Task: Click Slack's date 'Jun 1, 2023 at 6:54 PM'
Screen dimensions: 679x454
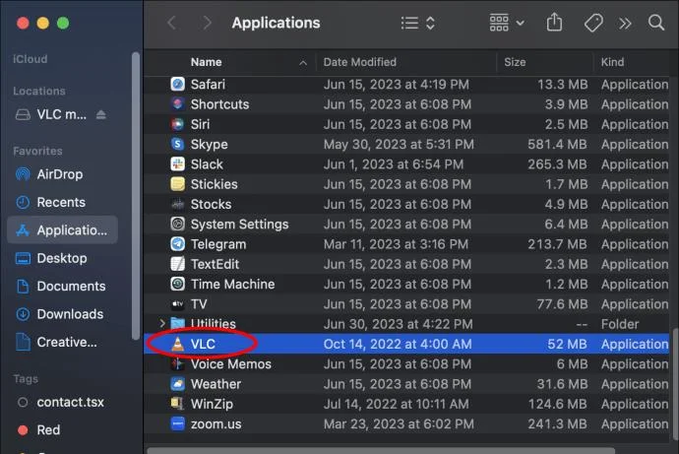Action: (394, 164)
